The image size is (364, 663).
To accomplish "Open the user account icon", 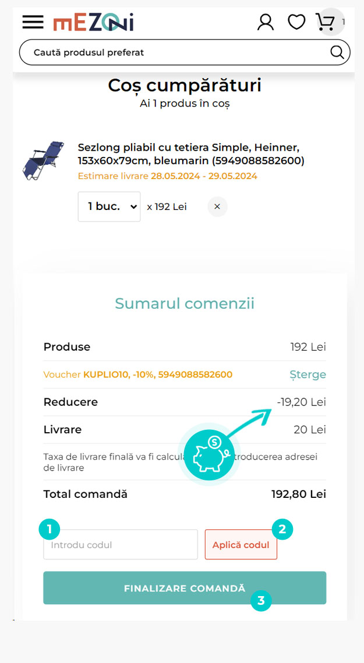I will coord(266,22).
